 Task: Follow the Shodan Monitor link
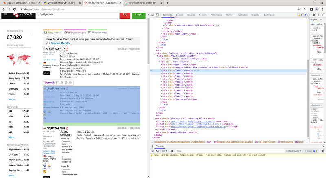[60, 43]
